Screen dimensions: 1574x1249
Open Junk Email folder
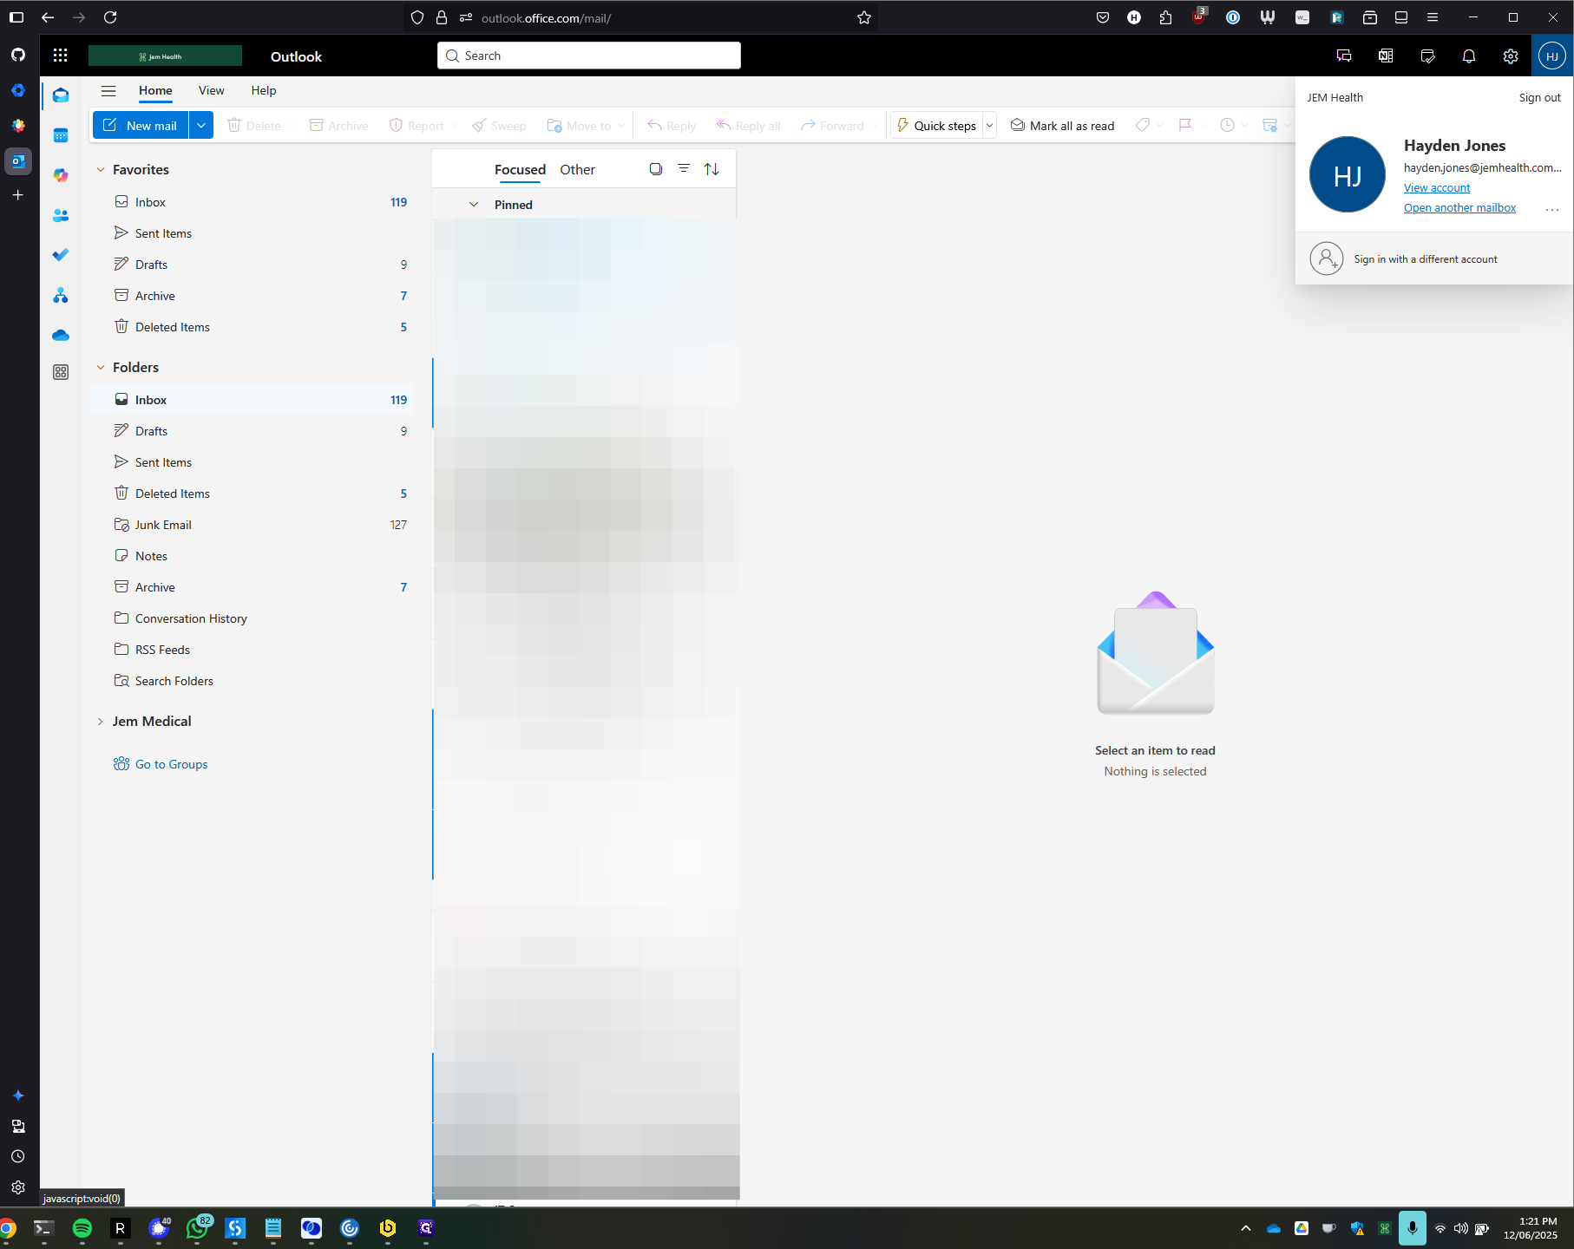click(x=252, y=525)
